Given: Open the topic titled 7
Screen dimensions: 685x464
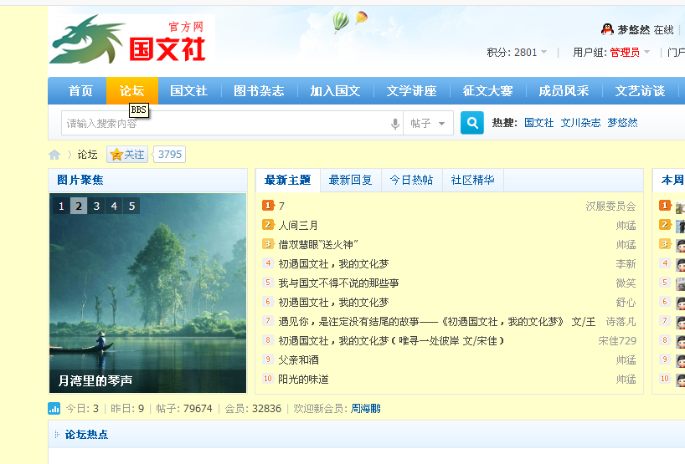Looking at the screenshot, I should (281, 206).
